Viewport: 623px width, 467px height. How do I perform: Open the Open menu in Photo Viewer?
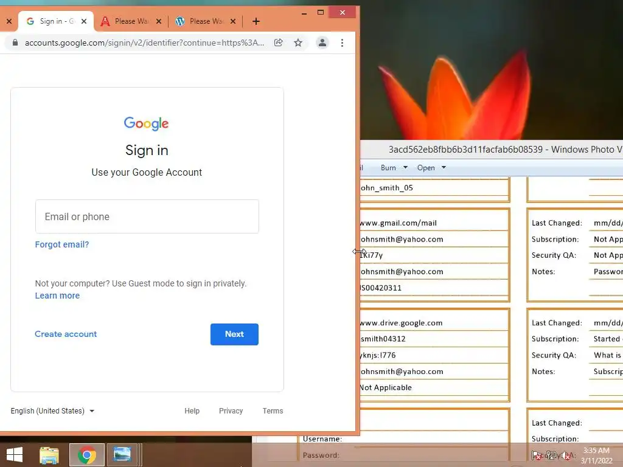431,168
